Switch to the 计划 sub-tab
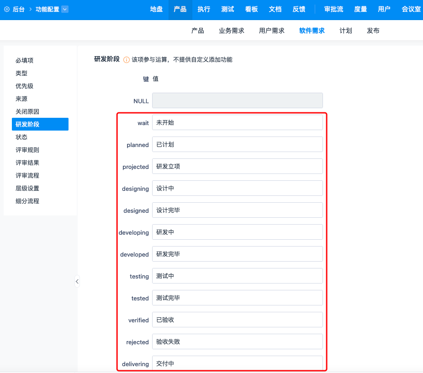Image resolution: width=423 pixels, height=373 pixels. click(x=346, y=31)
